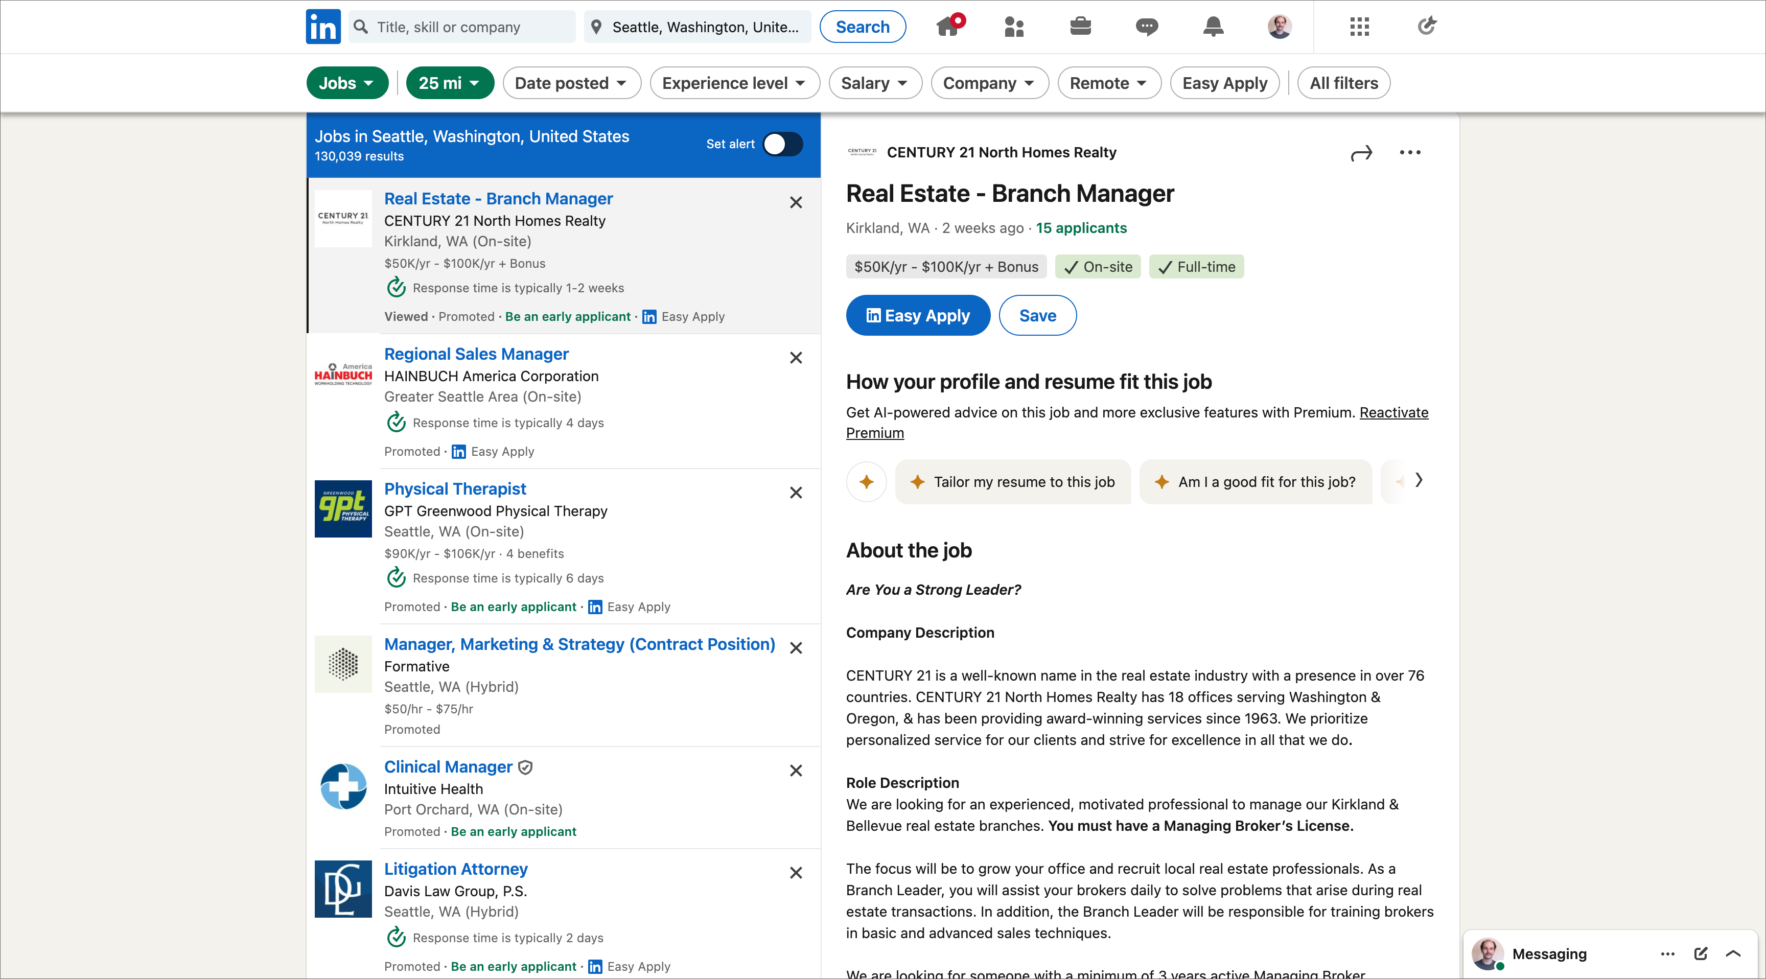Open the Notifications bell icon
This screenshot has width=1766, height=979.
coord(1213,27)
